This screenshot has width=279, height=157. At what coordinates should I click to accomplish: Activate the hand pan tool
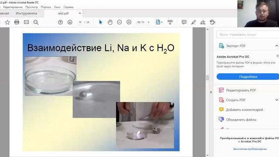[x=110, y=22]
